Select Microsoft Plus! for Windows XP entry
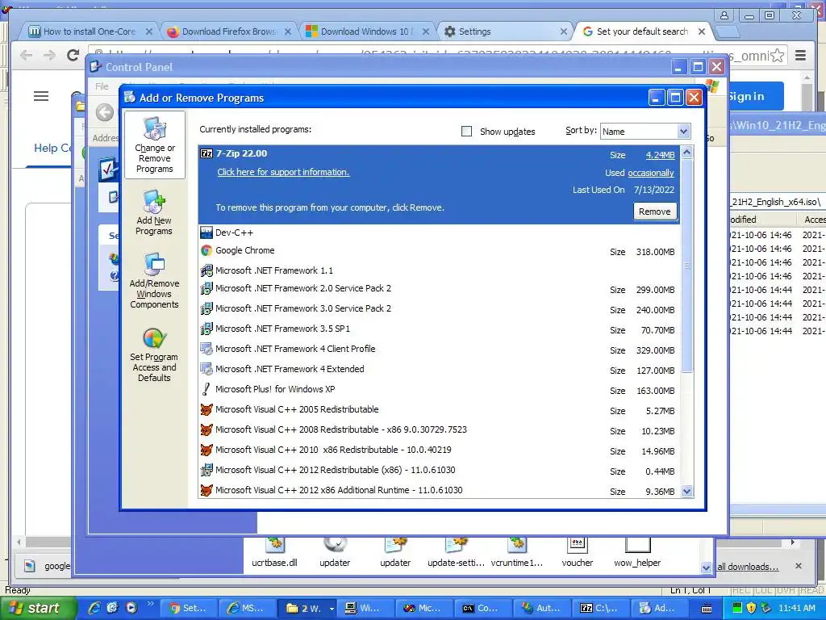826x620 pixels. coord(439,390)
